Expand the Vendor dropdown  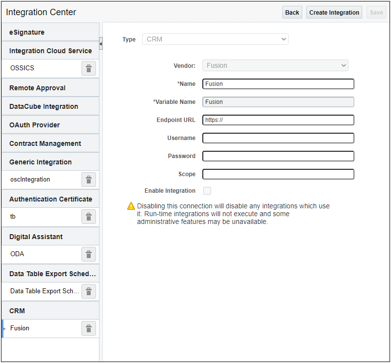pos(275,65)
